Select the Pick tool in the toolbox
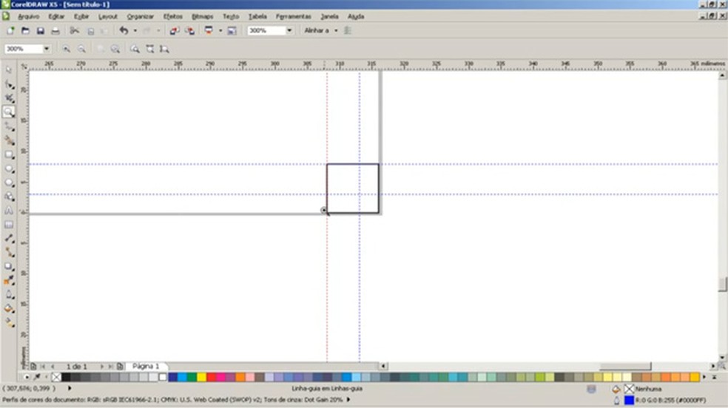Screen dimensions: 728x408 9,69
